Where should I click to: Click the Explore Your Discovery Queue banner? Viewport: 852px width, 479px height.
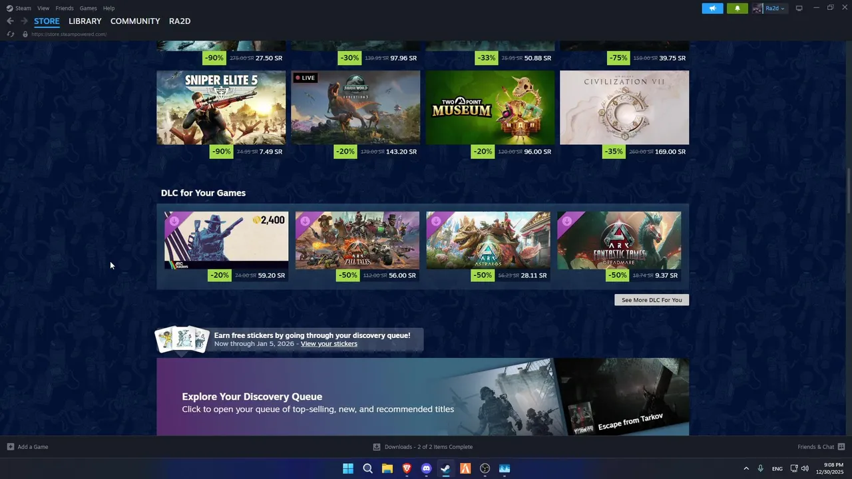click(x=423, y=397)
